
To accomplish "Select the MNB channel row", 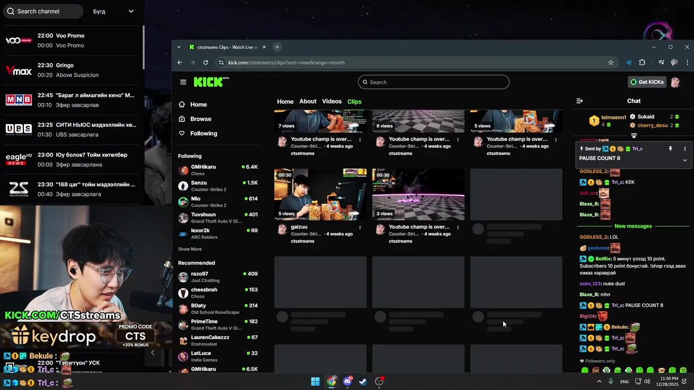I will 72,100.
